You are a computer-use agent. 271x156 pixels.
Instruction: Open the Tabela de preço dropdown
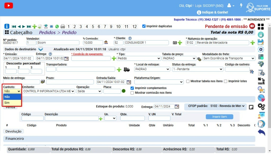pos(179,59)
